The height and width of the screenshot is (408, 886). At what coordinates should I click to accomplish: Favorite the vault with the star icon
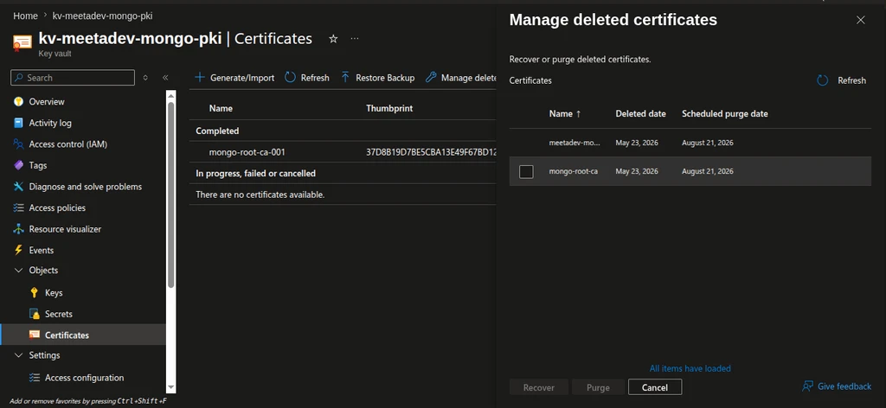coord(333,38)
